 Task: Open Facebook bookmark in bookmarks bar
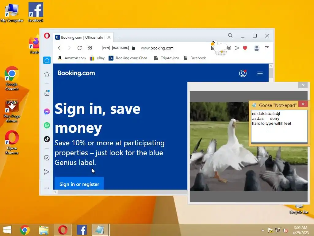pyautogui.click(x=195, y=58)
